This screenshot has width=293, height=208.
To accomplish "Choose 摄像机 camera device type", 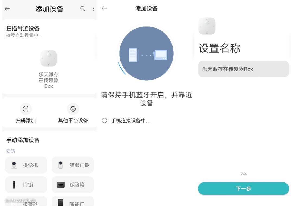I will coord(26,165).
